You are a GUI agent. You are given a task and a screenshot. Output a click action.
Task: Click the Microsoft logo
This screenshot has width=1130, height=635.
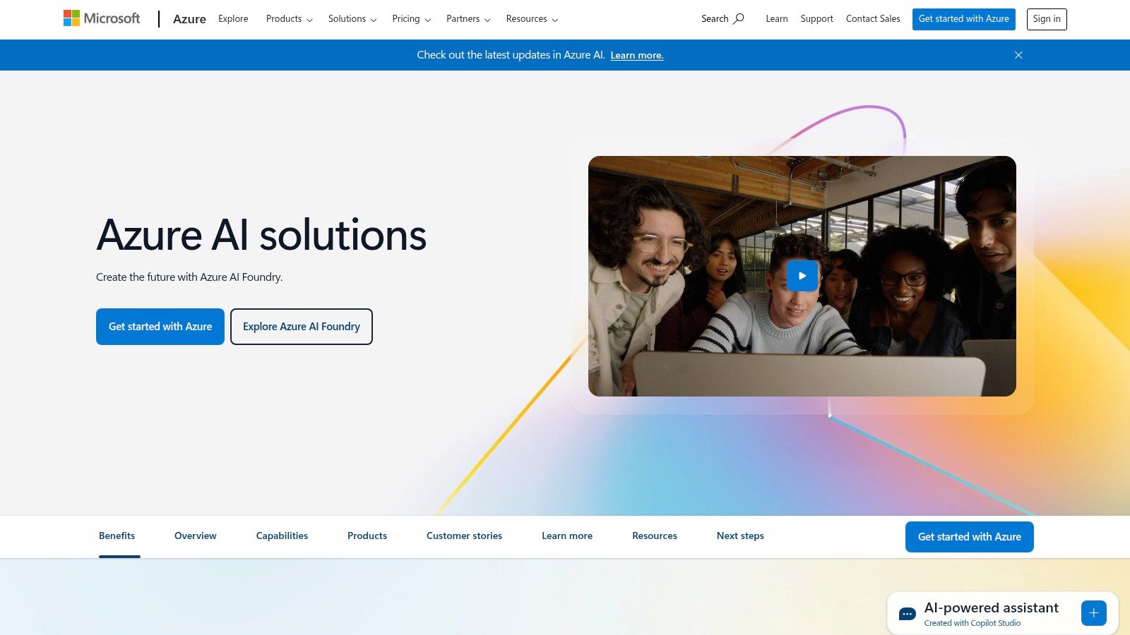102,18
